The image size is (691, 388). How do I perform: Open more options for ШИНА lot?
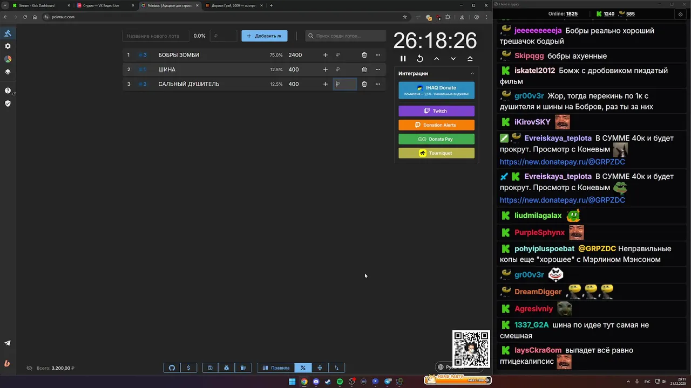pos(378,70)
